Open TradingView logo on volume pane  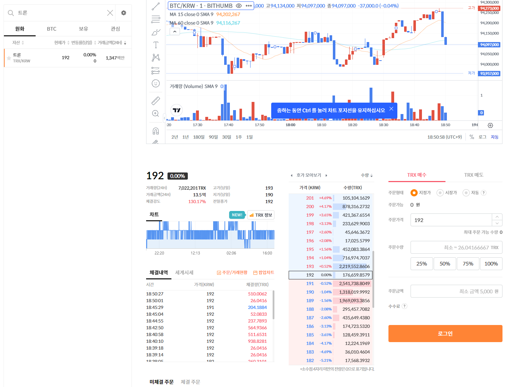pos(177,110)
